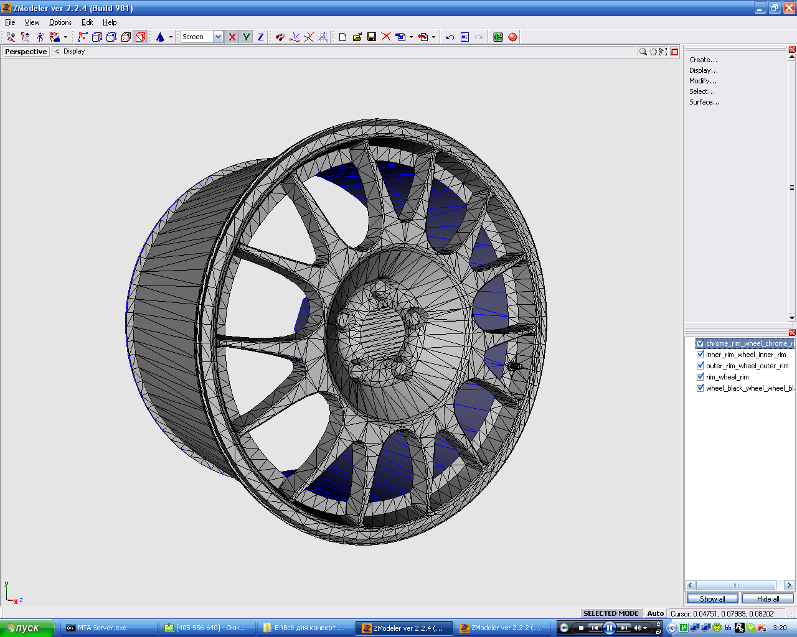The height and width of the screenshot is (637, 797).
Task: Click the red X delete toolbar icon
Action: [x=386, y=37]
